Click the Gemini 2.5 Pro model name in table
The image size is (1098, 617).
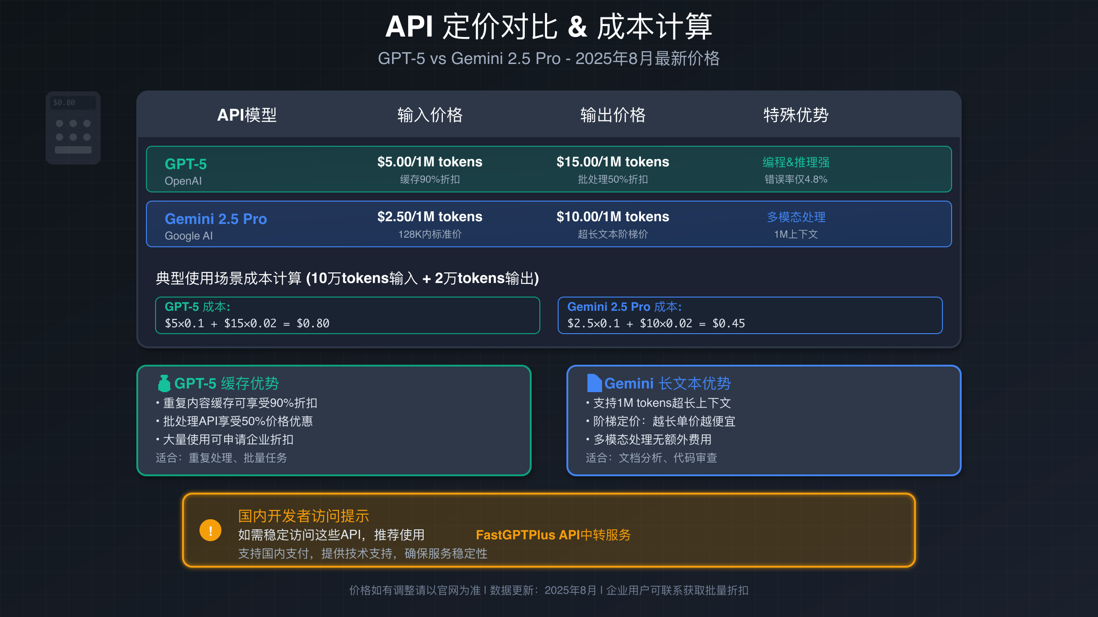point(215,219)
